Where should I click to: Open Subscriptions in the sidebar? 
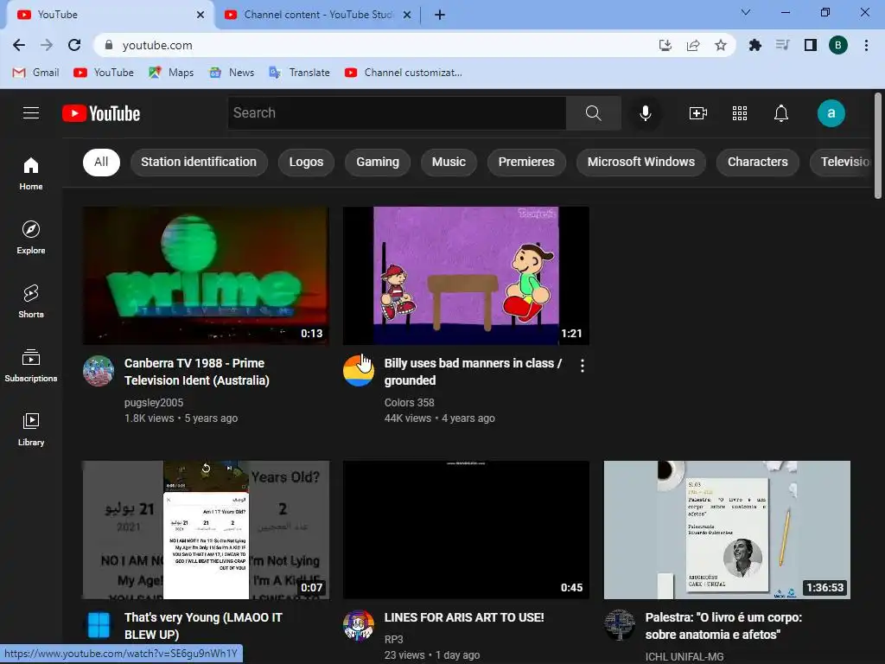pos(31,365)
